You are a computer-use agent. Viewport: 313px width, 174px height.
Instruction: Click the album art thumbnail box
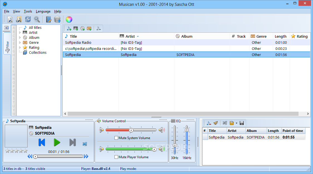(16, 136)
